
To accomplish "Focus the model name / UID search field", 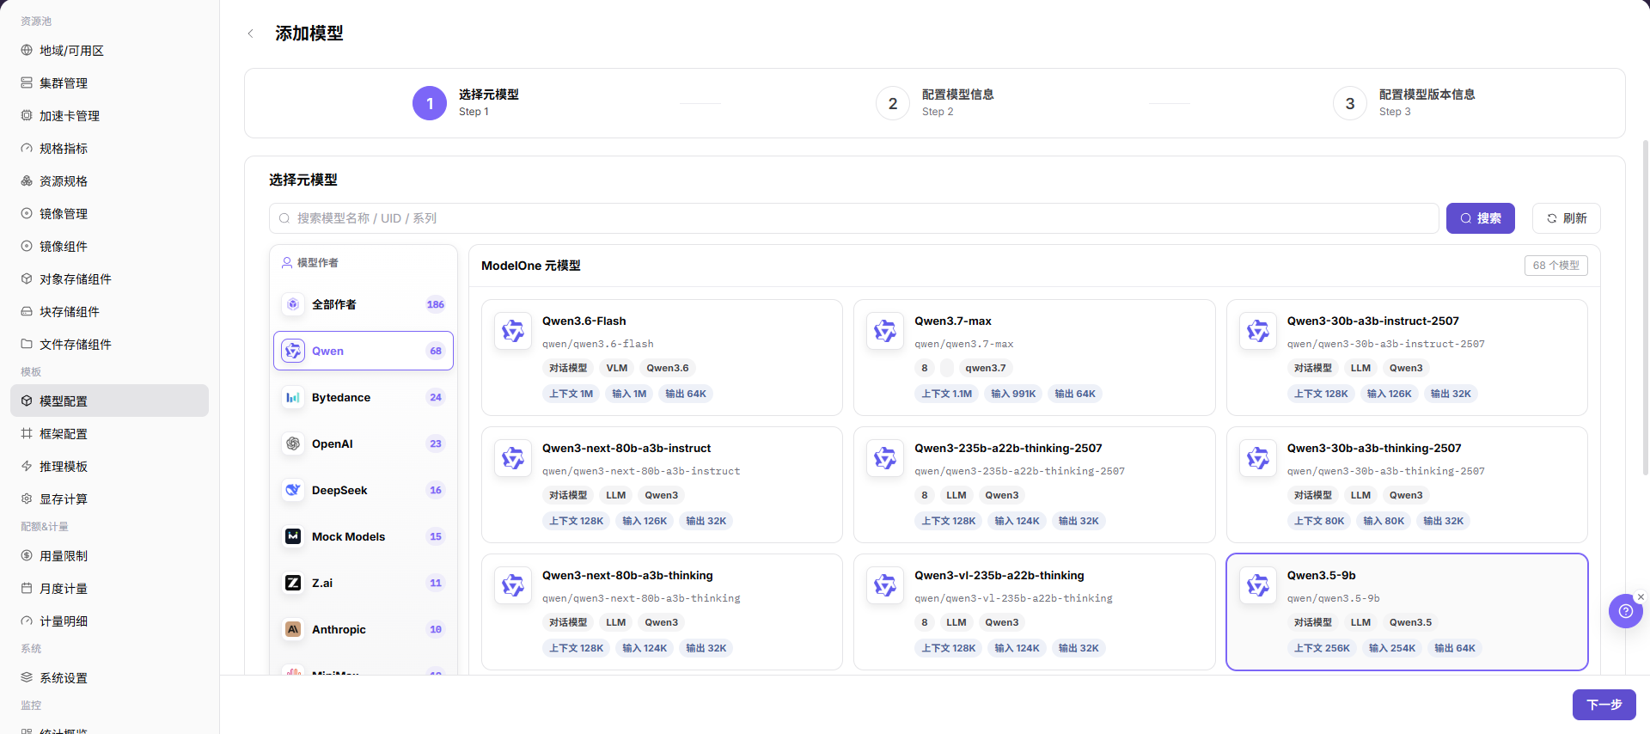I will click(x=853, y=218).
